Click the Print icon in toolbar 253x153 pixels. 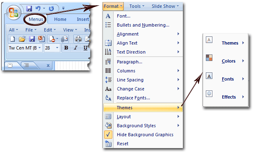[78, 39]
